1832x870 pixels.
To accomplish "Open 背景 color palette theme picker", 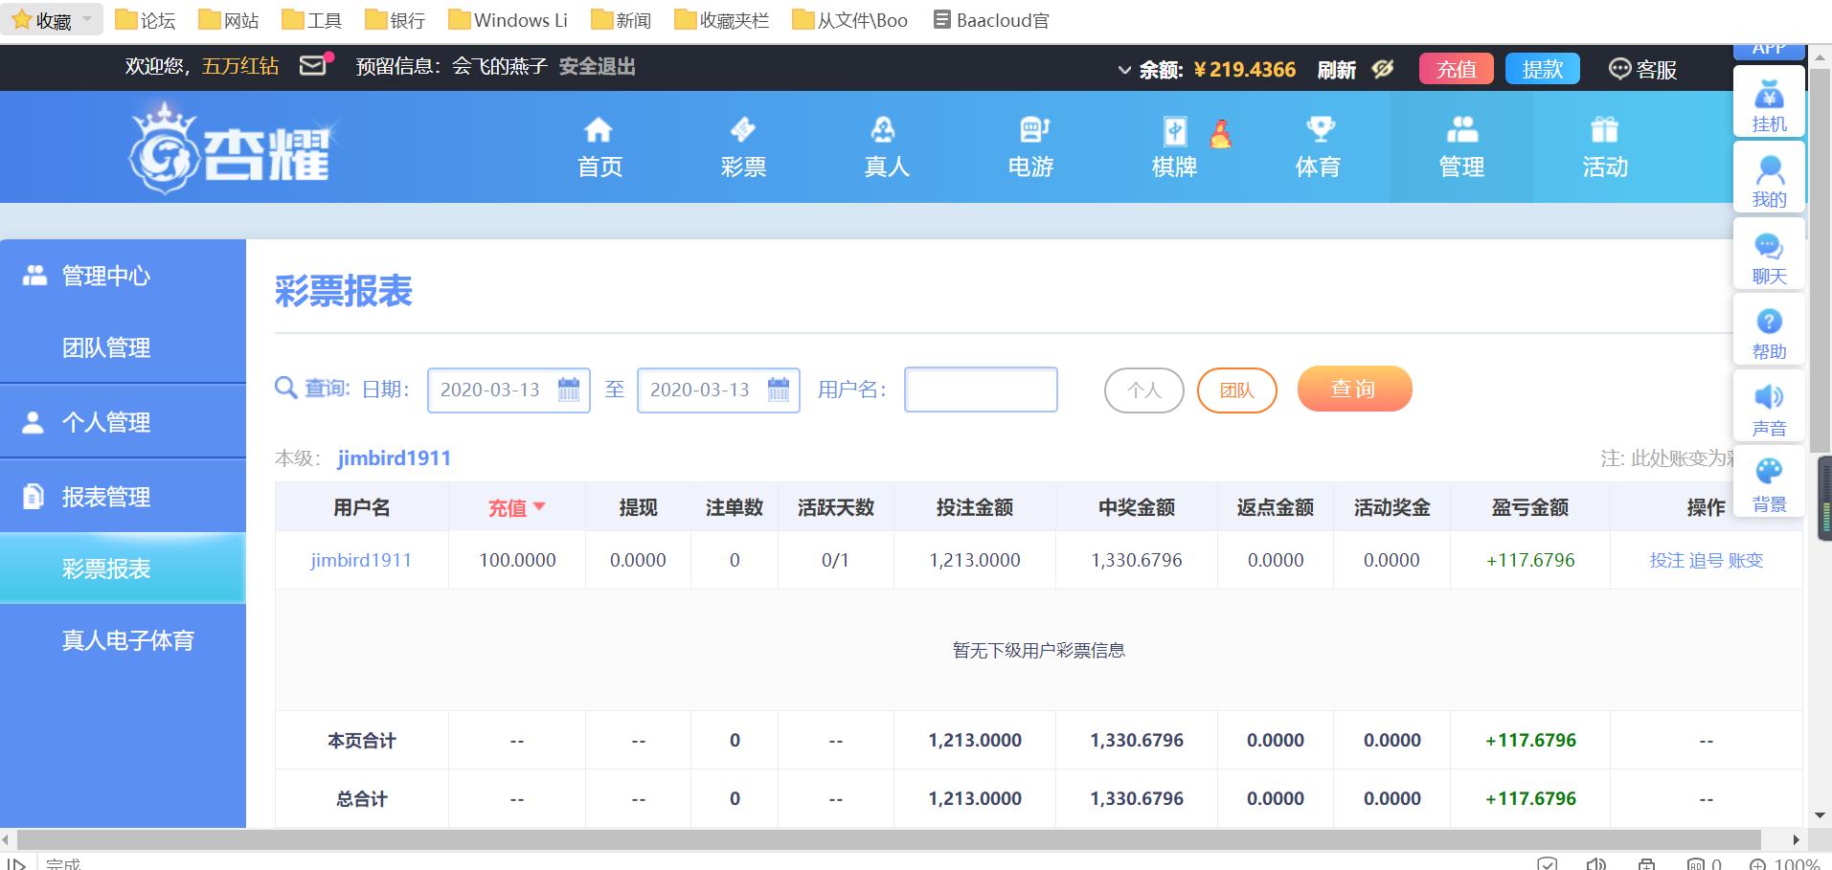I will pos(1768,473).
